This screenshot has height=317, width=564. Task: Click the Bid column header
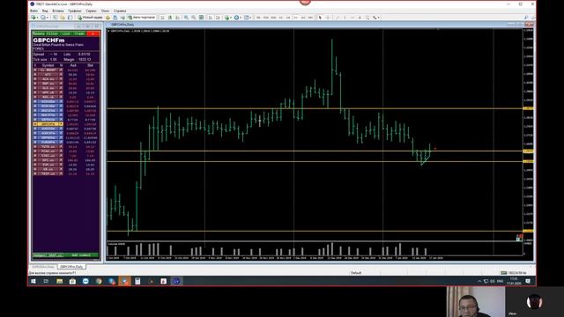(x=90, y=65)
